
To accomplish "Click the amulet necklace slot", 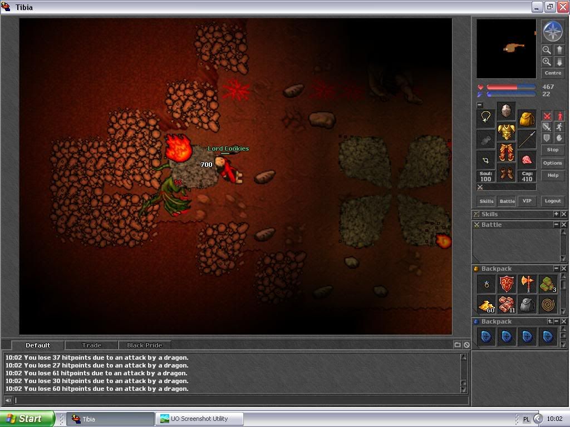I will tap(485, 118).
